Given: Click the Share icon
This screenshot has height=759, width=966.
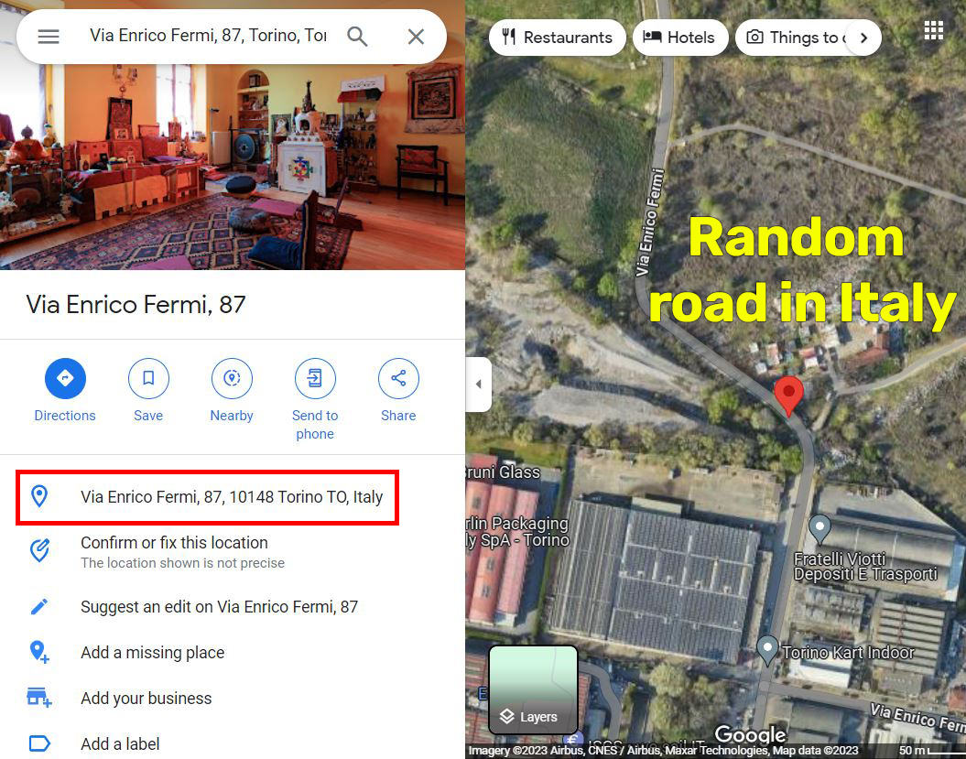Looking at the screenshot, I should click(x=398, y=378).
